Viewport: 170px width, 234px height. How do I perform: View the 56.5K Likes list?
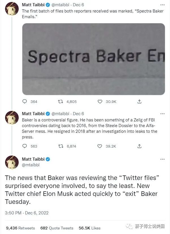tap(90, 228)
